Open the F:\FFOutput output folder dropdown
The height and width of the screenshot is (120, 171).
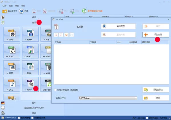pyautogui.click(x=108, y=98)
